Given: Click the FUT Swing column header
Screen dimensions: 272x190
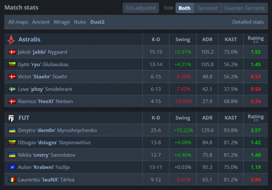Looking at the screenshot, I should (x=183, y=118).
